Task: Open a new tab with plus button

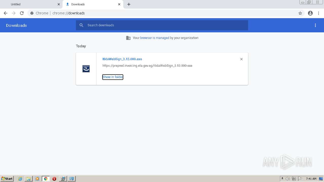Action: [129, 4]
